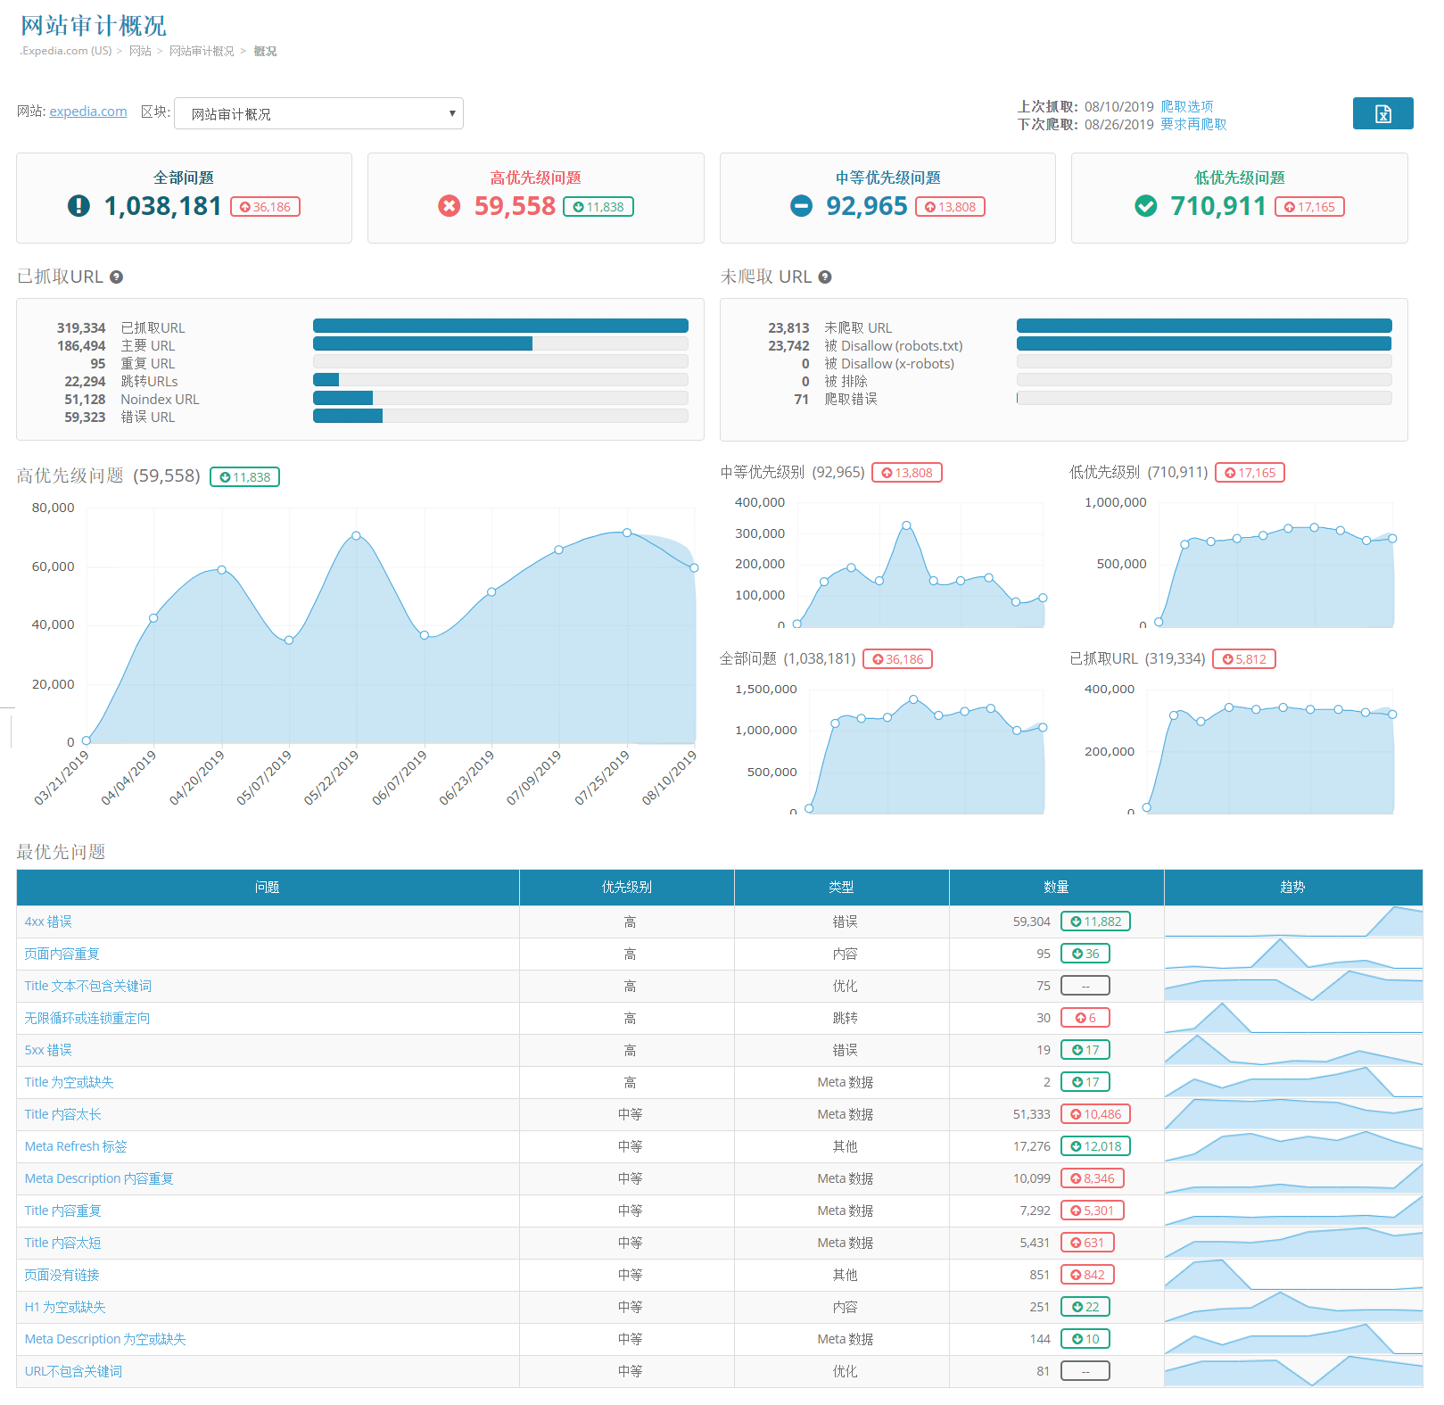Open the H1 为空或缺失 issue
This screenshot has width=1444, height=1405.
pyautogui.click(x=65, y=1307)
